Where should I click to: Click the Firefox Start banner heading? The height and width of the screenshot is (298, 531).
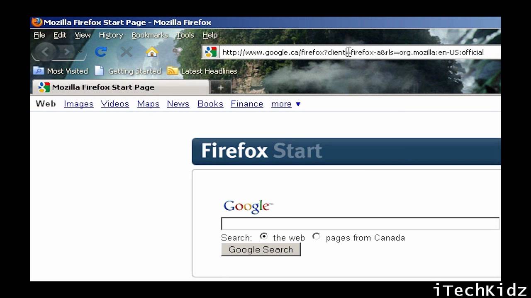pos(261,151)
